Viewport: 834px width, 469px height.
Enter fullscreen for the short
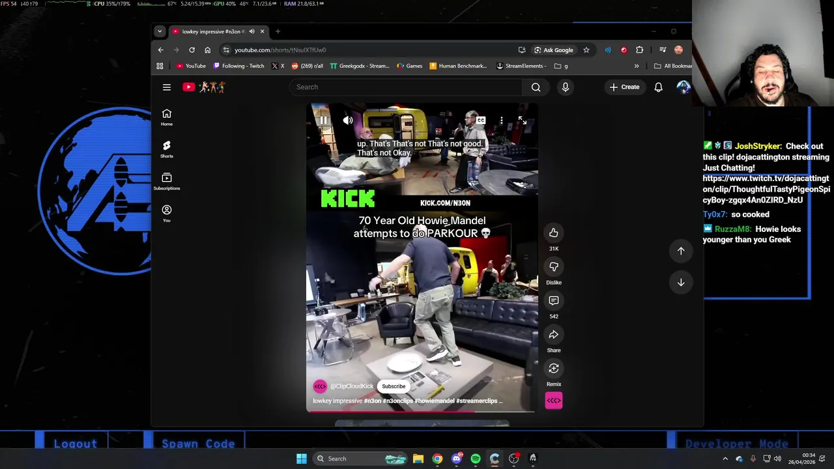tap(522, 121)
